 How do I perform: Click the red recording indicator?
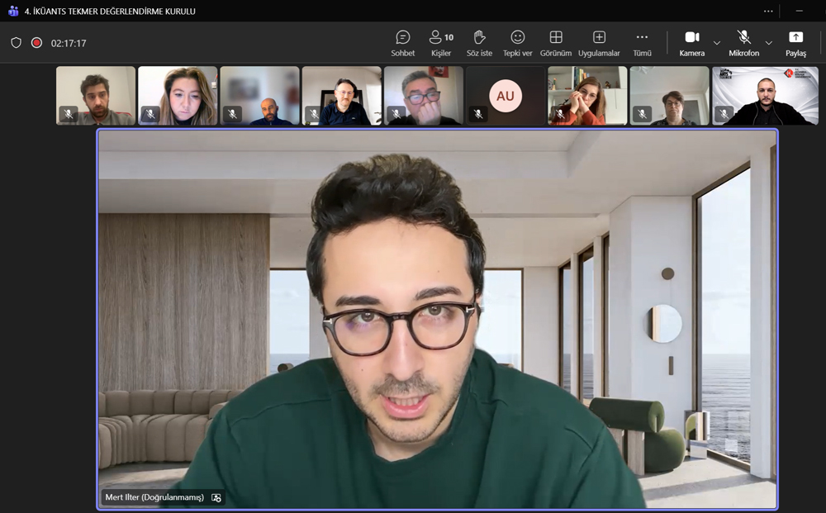[x=36, y=43]
